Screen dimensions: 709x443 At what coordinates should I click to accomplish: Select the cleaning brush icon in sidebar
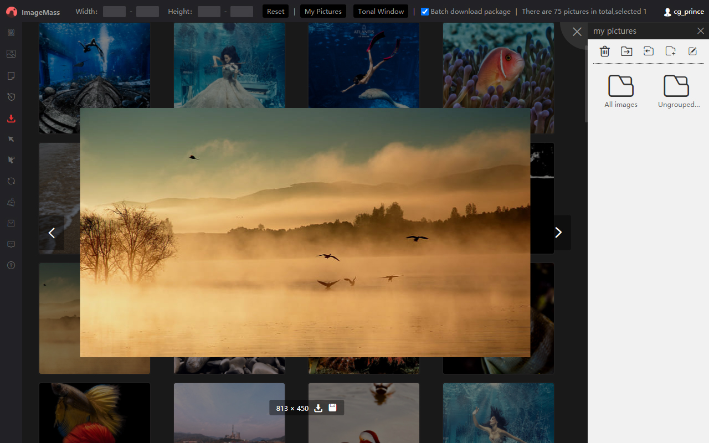(x=11, y=202)
